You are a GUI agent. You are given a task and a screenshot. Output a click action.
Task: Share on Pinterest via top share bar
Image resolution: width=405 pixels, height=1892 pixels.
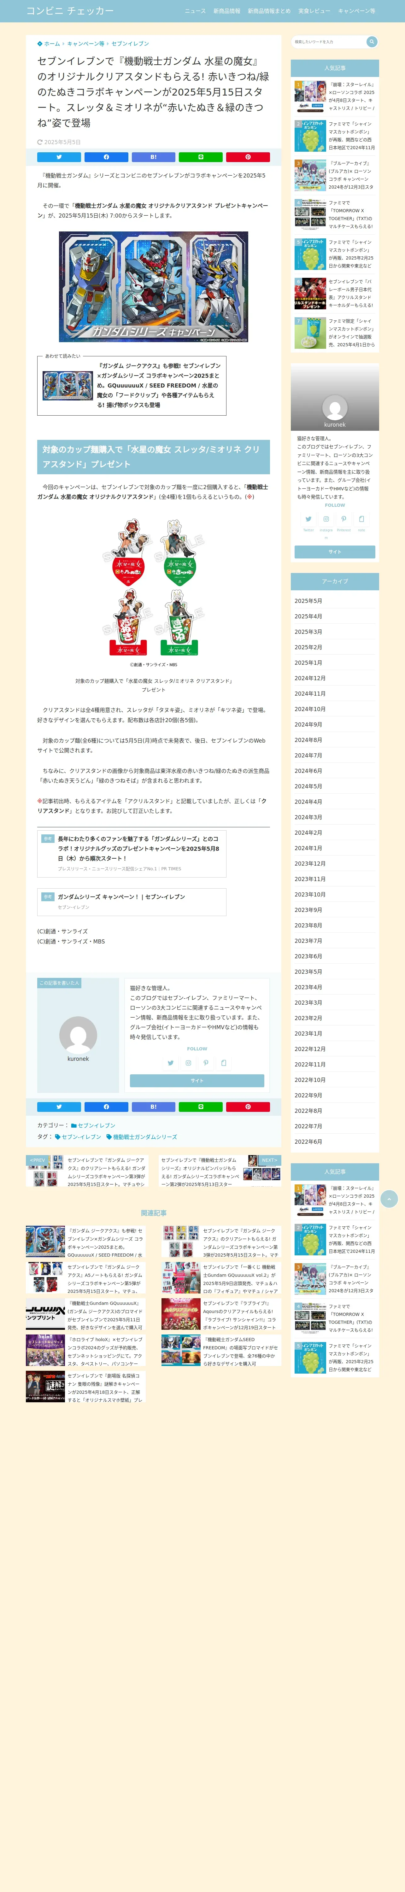(248, 157)
